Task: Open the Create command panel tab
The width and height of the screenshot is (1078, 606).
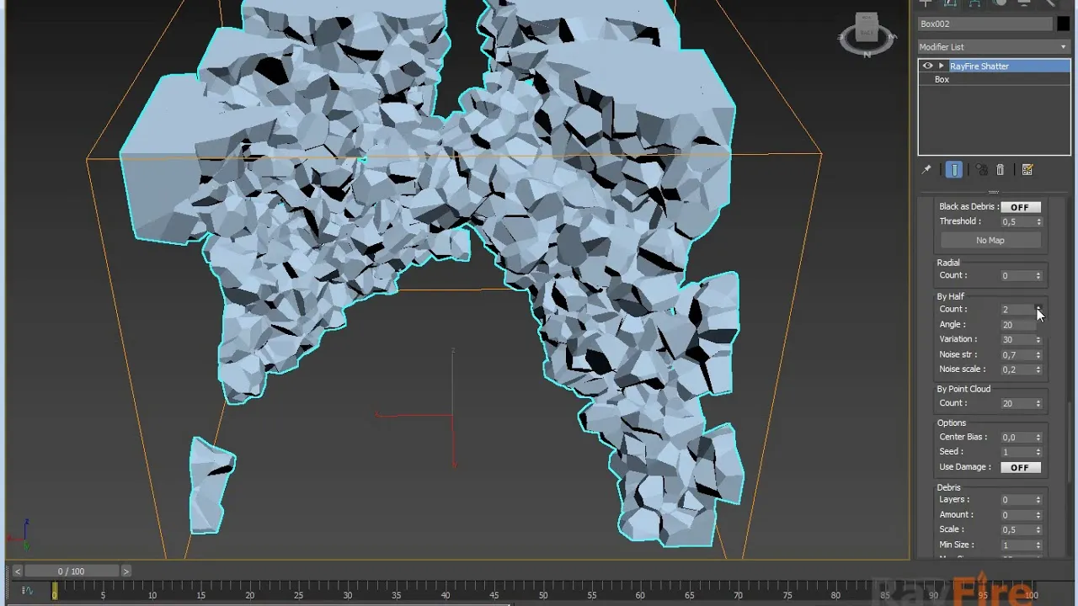Action: [926, 3]
